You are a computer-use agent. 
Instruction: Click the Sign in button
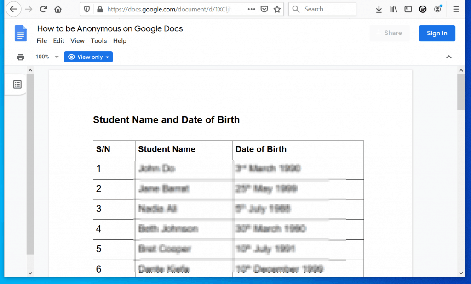[x=437, y=34]
